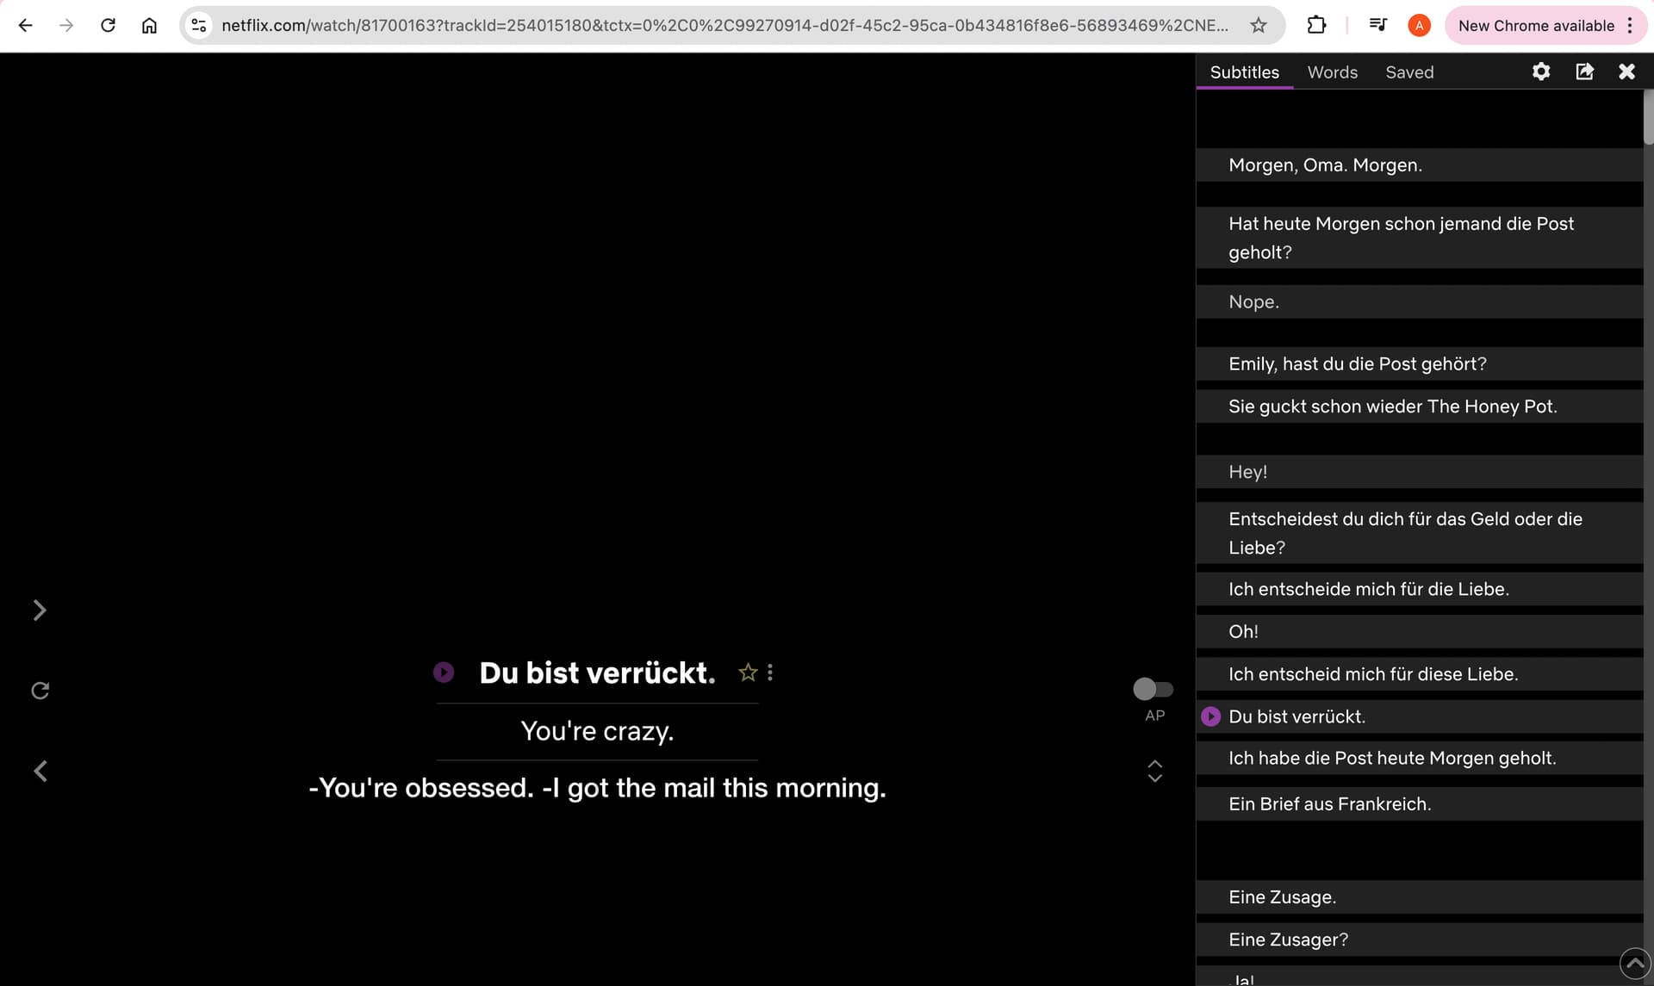Click the export subtitles icon

pyautogui.click(x=1584, y=72)
